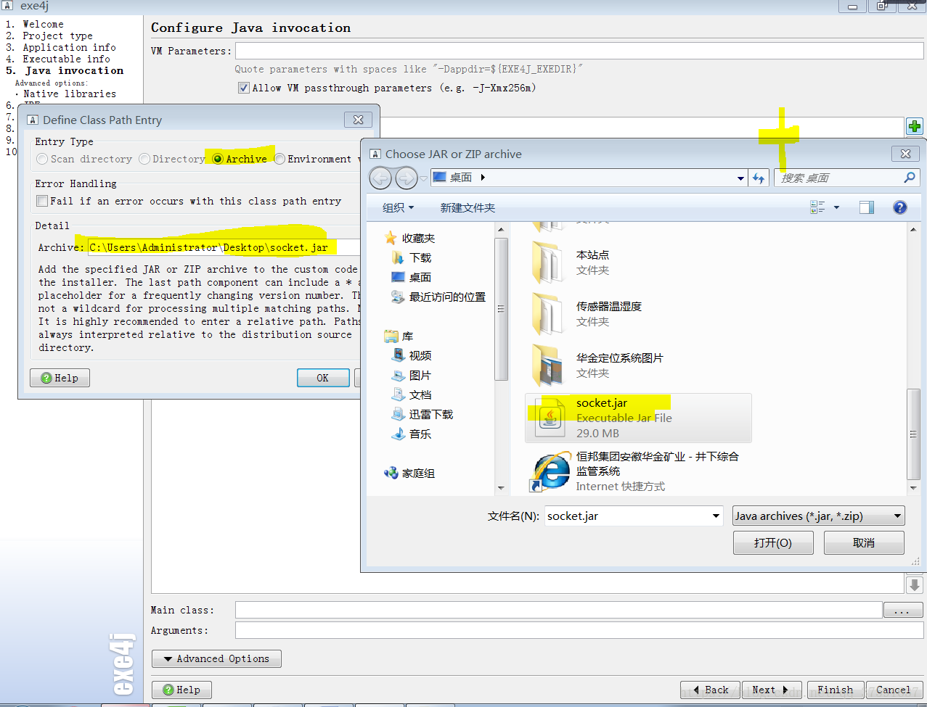Go to Java invocation step
Viewport: 927px width, 707px height.
point(74,70)
